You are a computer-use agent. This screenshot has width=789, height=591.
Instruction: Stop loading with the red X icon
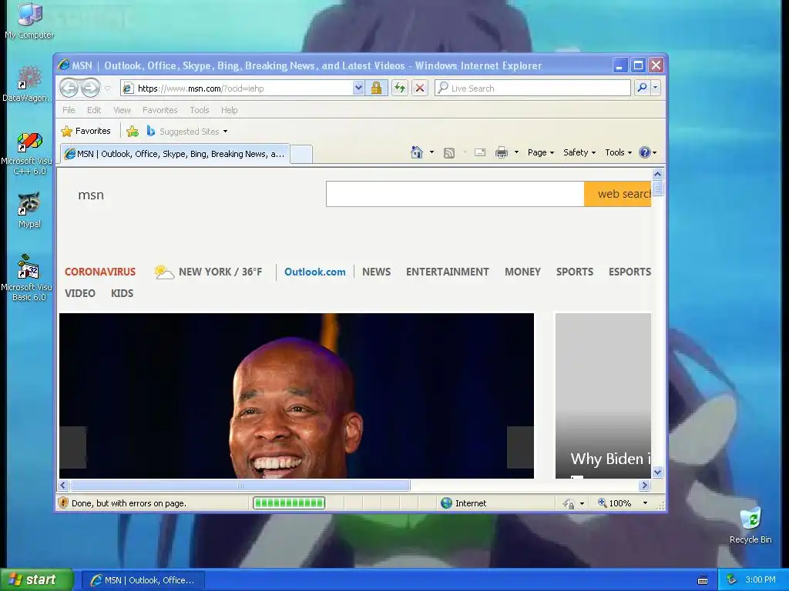[x=420, y=88]
